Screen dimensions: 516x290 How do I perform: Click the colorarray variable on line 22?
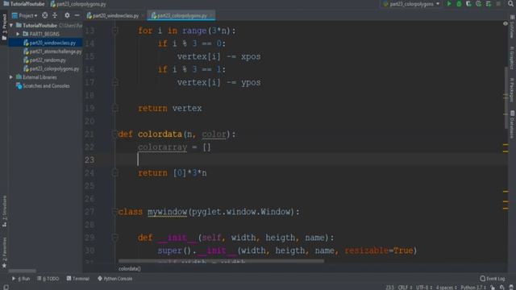[x=162, y=147]
